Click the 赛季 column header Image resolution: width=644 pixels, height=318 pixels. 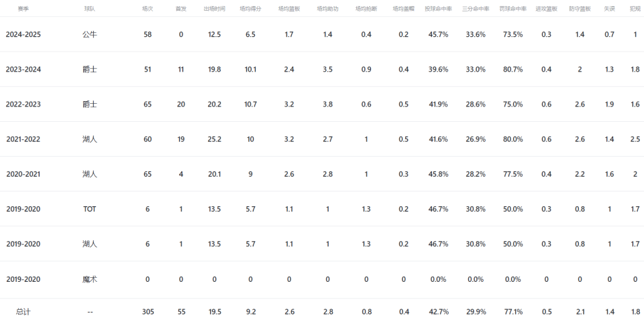[23, 9]
